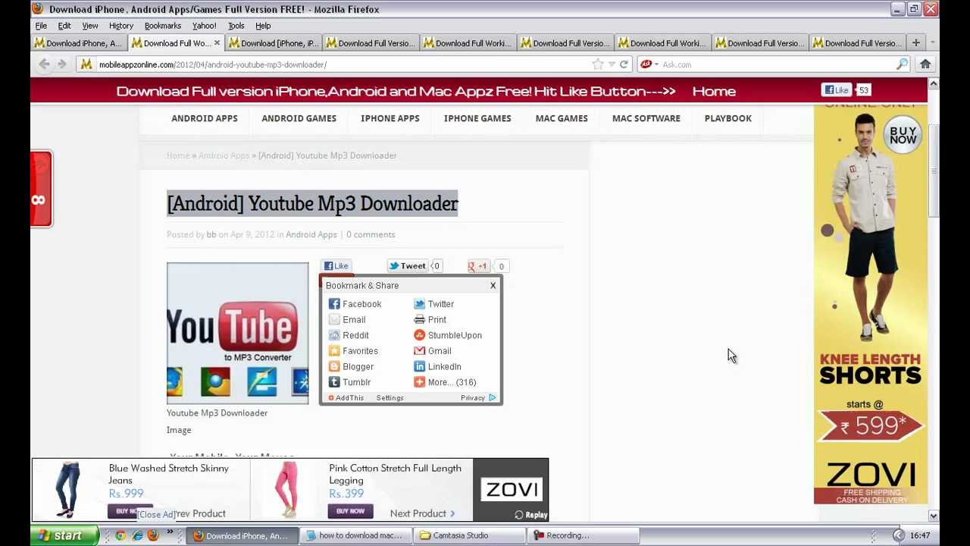Click the Google +1 button
The height and width of the screenshot is (546, 970).
click(x=478, y=266)
